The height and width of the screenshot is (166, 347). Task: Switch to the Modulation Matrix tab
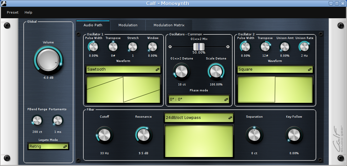tap(169, 25)
